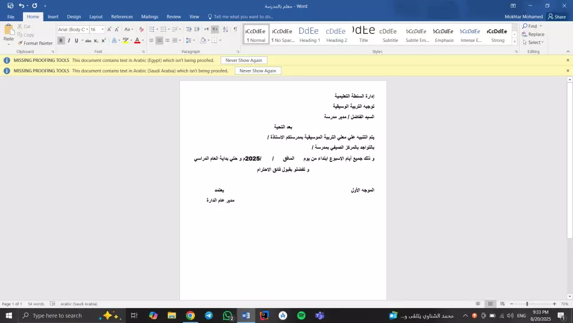Click the Format Painter tool
Viewport: 573px width, 323px height.
coord(35,43)
